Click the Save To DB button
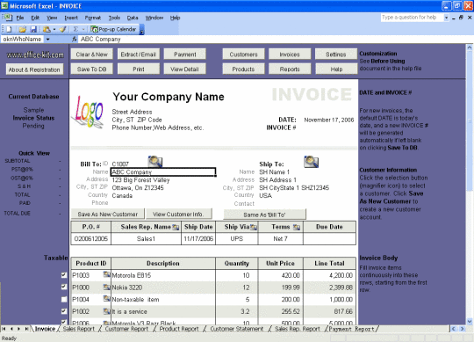The height and width of the screenshot is (342, 474). 92,69
